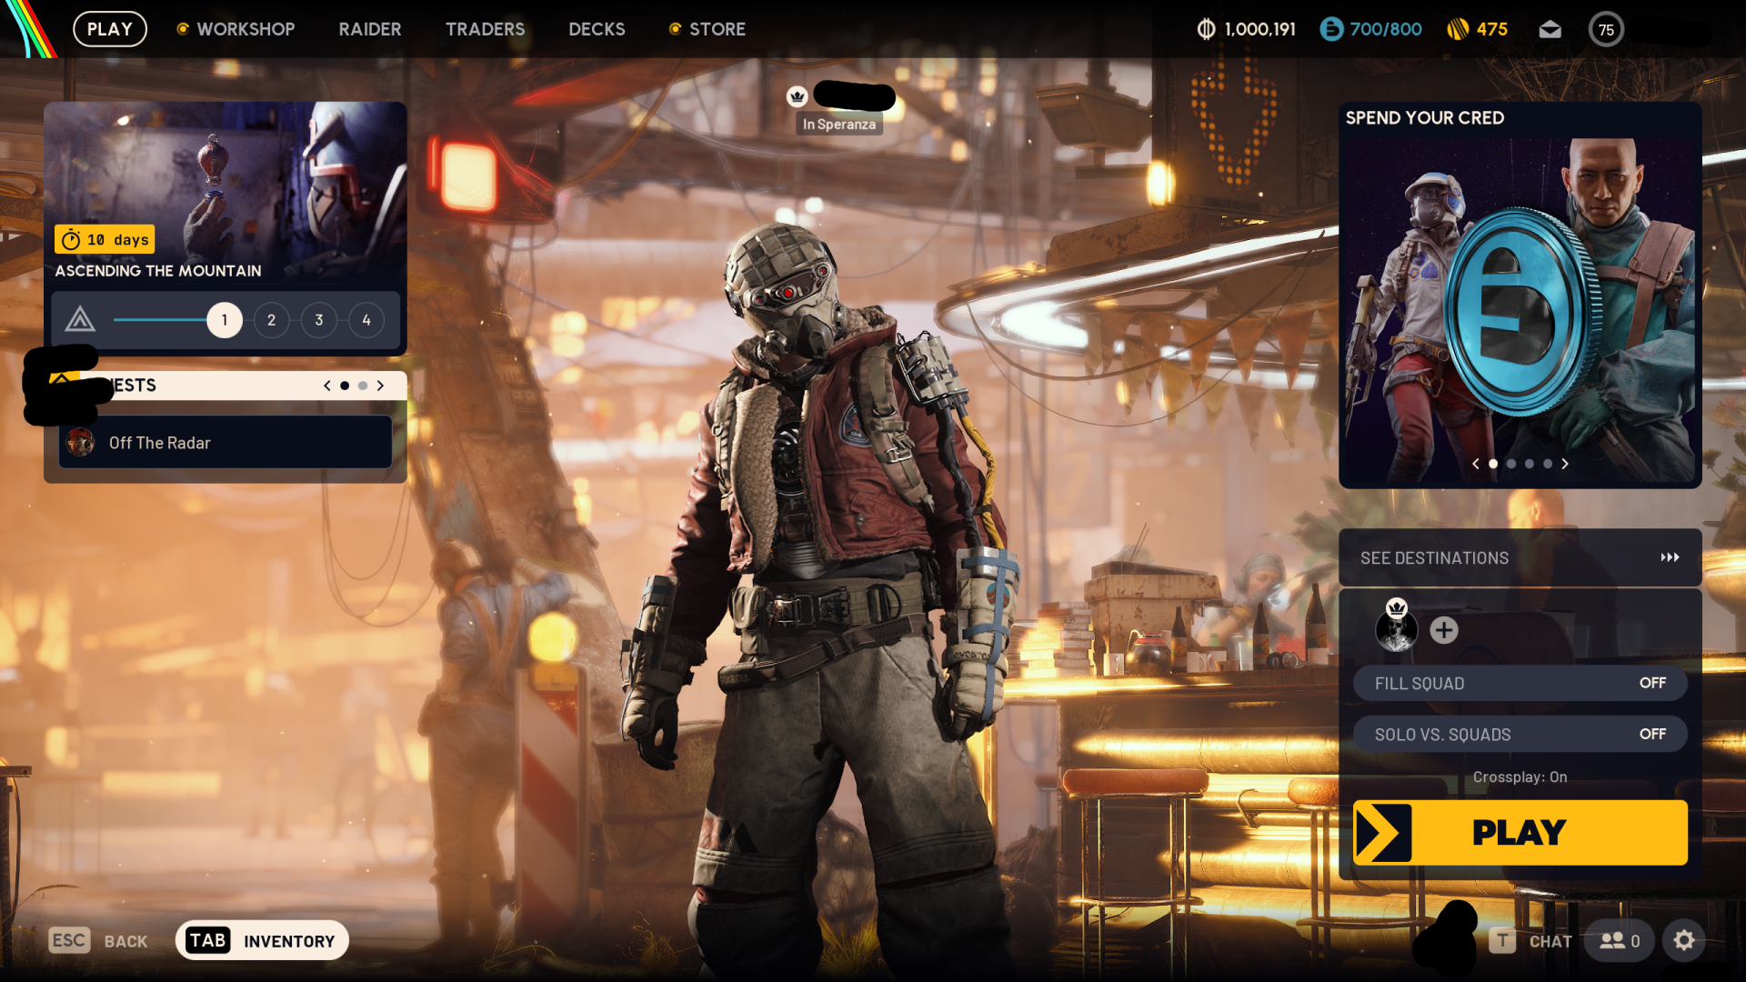Open the DECKS tab
Viewport: 1746px width, 982px height.
[597, 29]
